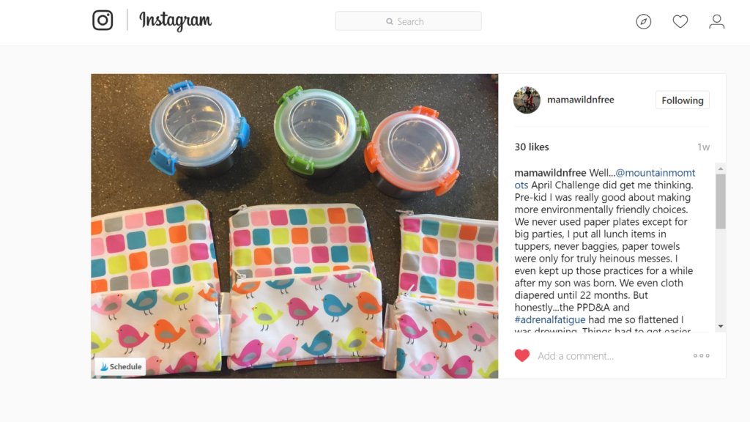
Task: Open mamawildnfree profile avatar thumbnail
Action: (x=527, y=100)
